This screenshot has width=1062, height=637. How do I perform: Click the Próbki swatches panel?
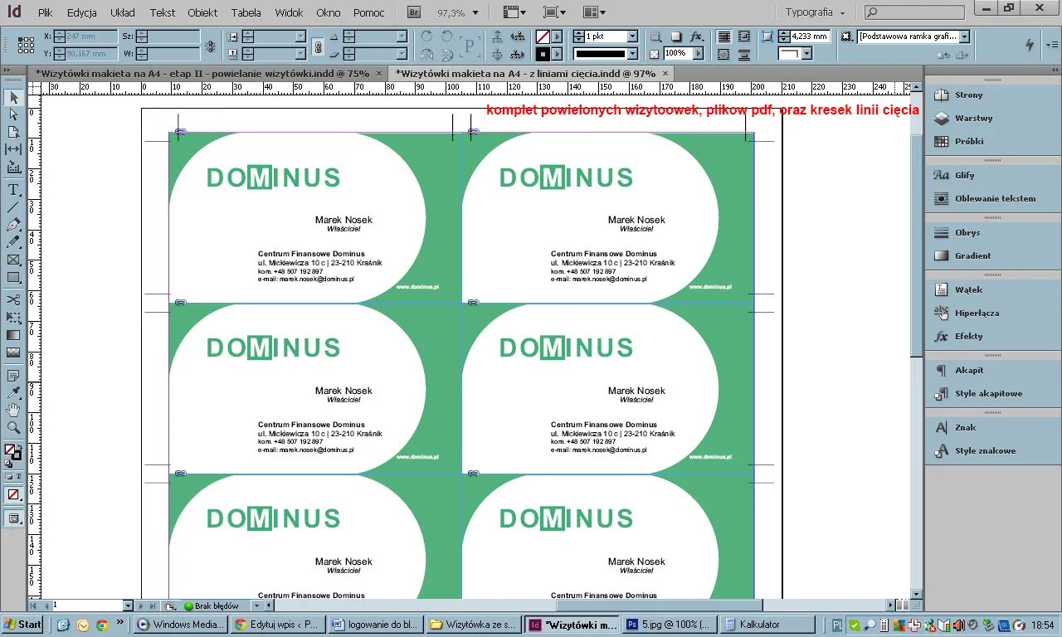click(x=968, y=141)
